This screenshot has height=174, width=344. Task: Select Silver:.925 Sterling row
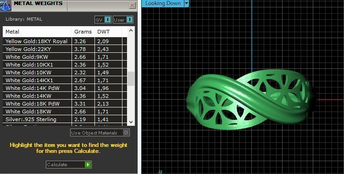coord(65,119)
